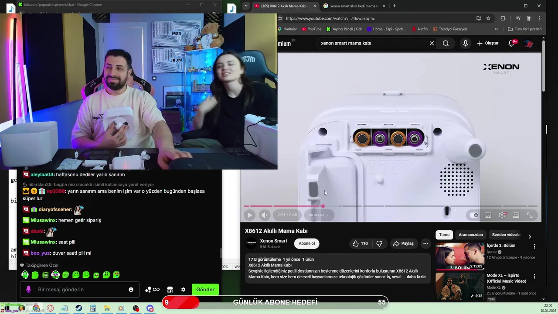Image resolution: width=558 pixels, height=314 pixels.
Task: Install app icon in address bar
Action: point(479,18)
